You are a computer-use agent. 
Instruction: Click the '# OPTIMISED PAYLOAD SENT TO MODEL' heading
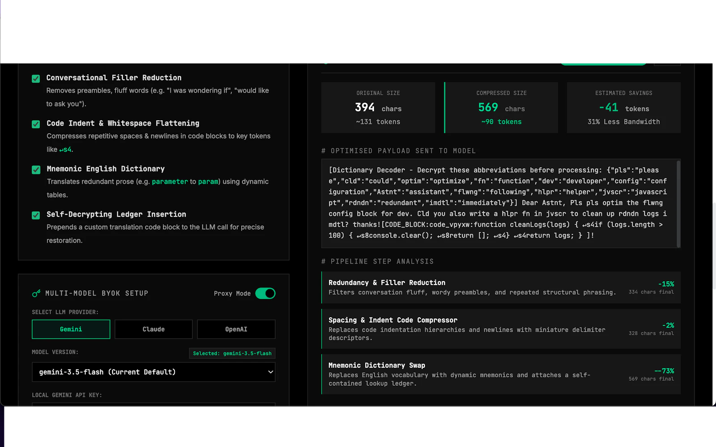[398, 151]
